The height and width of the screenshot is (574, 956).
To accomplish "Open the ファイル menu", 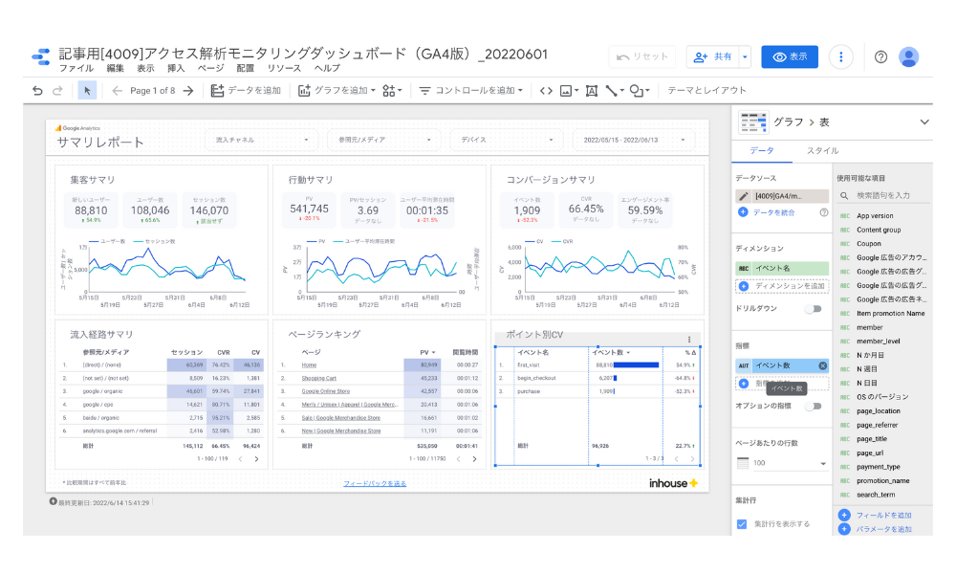I will (76, 68).
